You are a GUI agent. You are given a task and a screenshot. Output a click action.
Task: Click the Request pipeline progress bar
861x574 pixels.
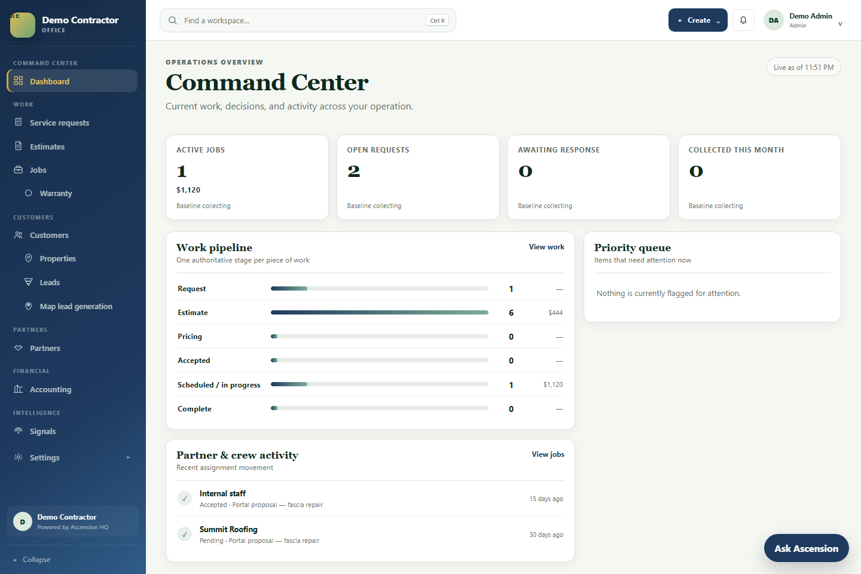tap(380, 288)
